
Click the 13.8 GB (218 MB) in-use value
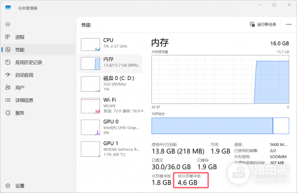pyautogui.click(x=178, y=151)
